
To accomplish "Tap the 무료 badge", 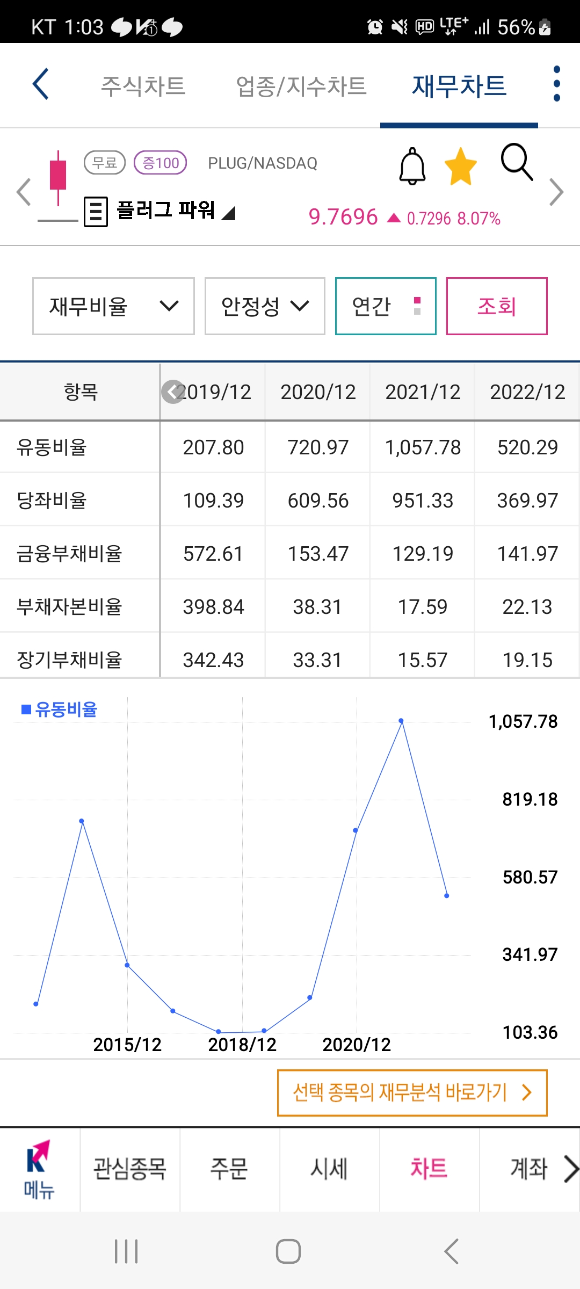I will (105, 163).
